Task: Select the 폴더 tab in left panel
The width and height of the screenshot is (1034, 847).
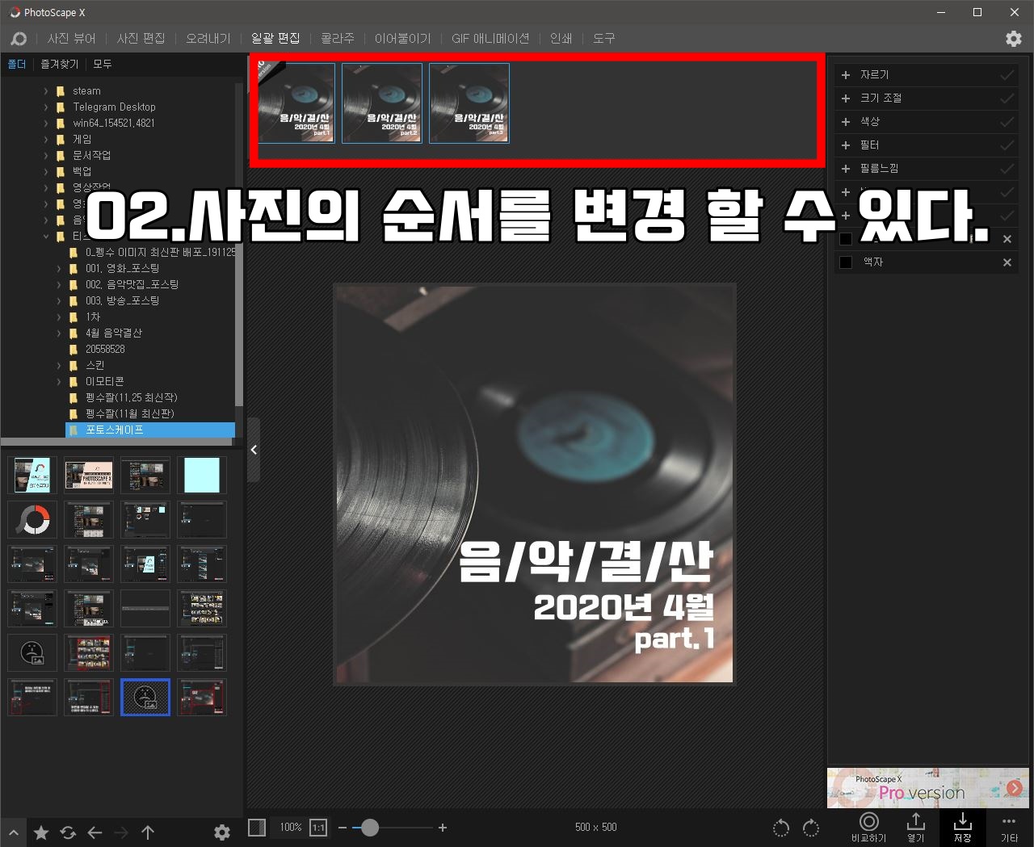Action: (x=16, y=65)
